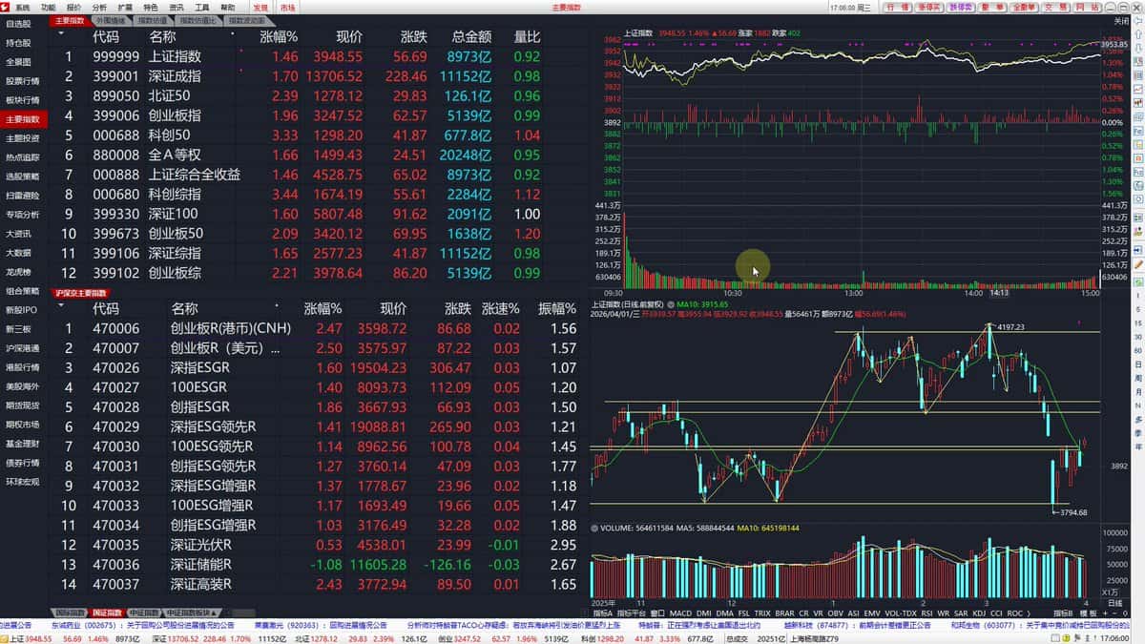Click the up arrow icon in right toolbar

pyautogui.click(x=1138, y=34)
